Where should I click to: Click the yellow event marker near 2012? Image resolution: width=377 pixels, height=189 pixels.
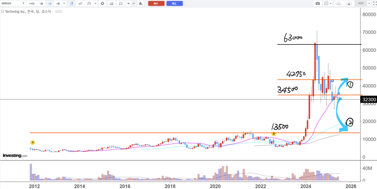tap(32, 142)
